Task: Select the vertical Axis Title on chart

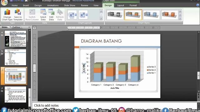Action: 84,68
